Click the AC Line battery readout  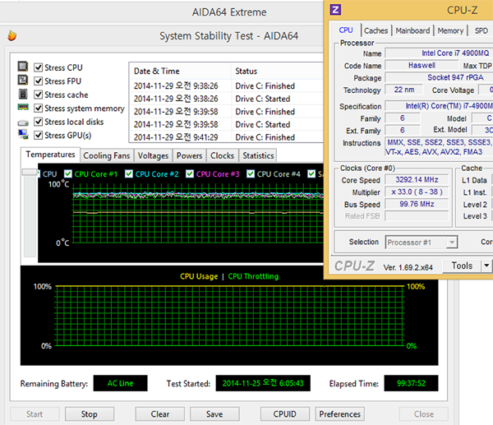click(x=121, y=383)
